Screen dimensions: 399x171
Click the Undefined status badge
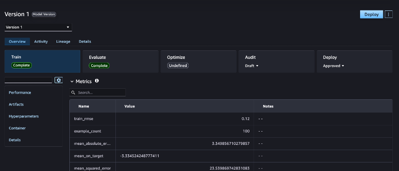178,66
